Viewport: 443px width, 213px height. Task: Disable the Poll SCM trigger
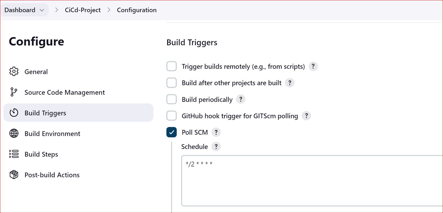tap(171, 132)
